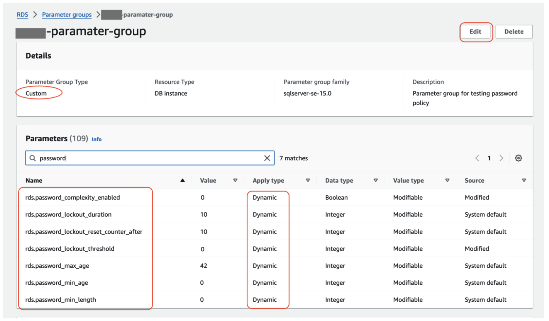Select page number 1 in pagination
The image size is (549, 321).
pos(489,158)
